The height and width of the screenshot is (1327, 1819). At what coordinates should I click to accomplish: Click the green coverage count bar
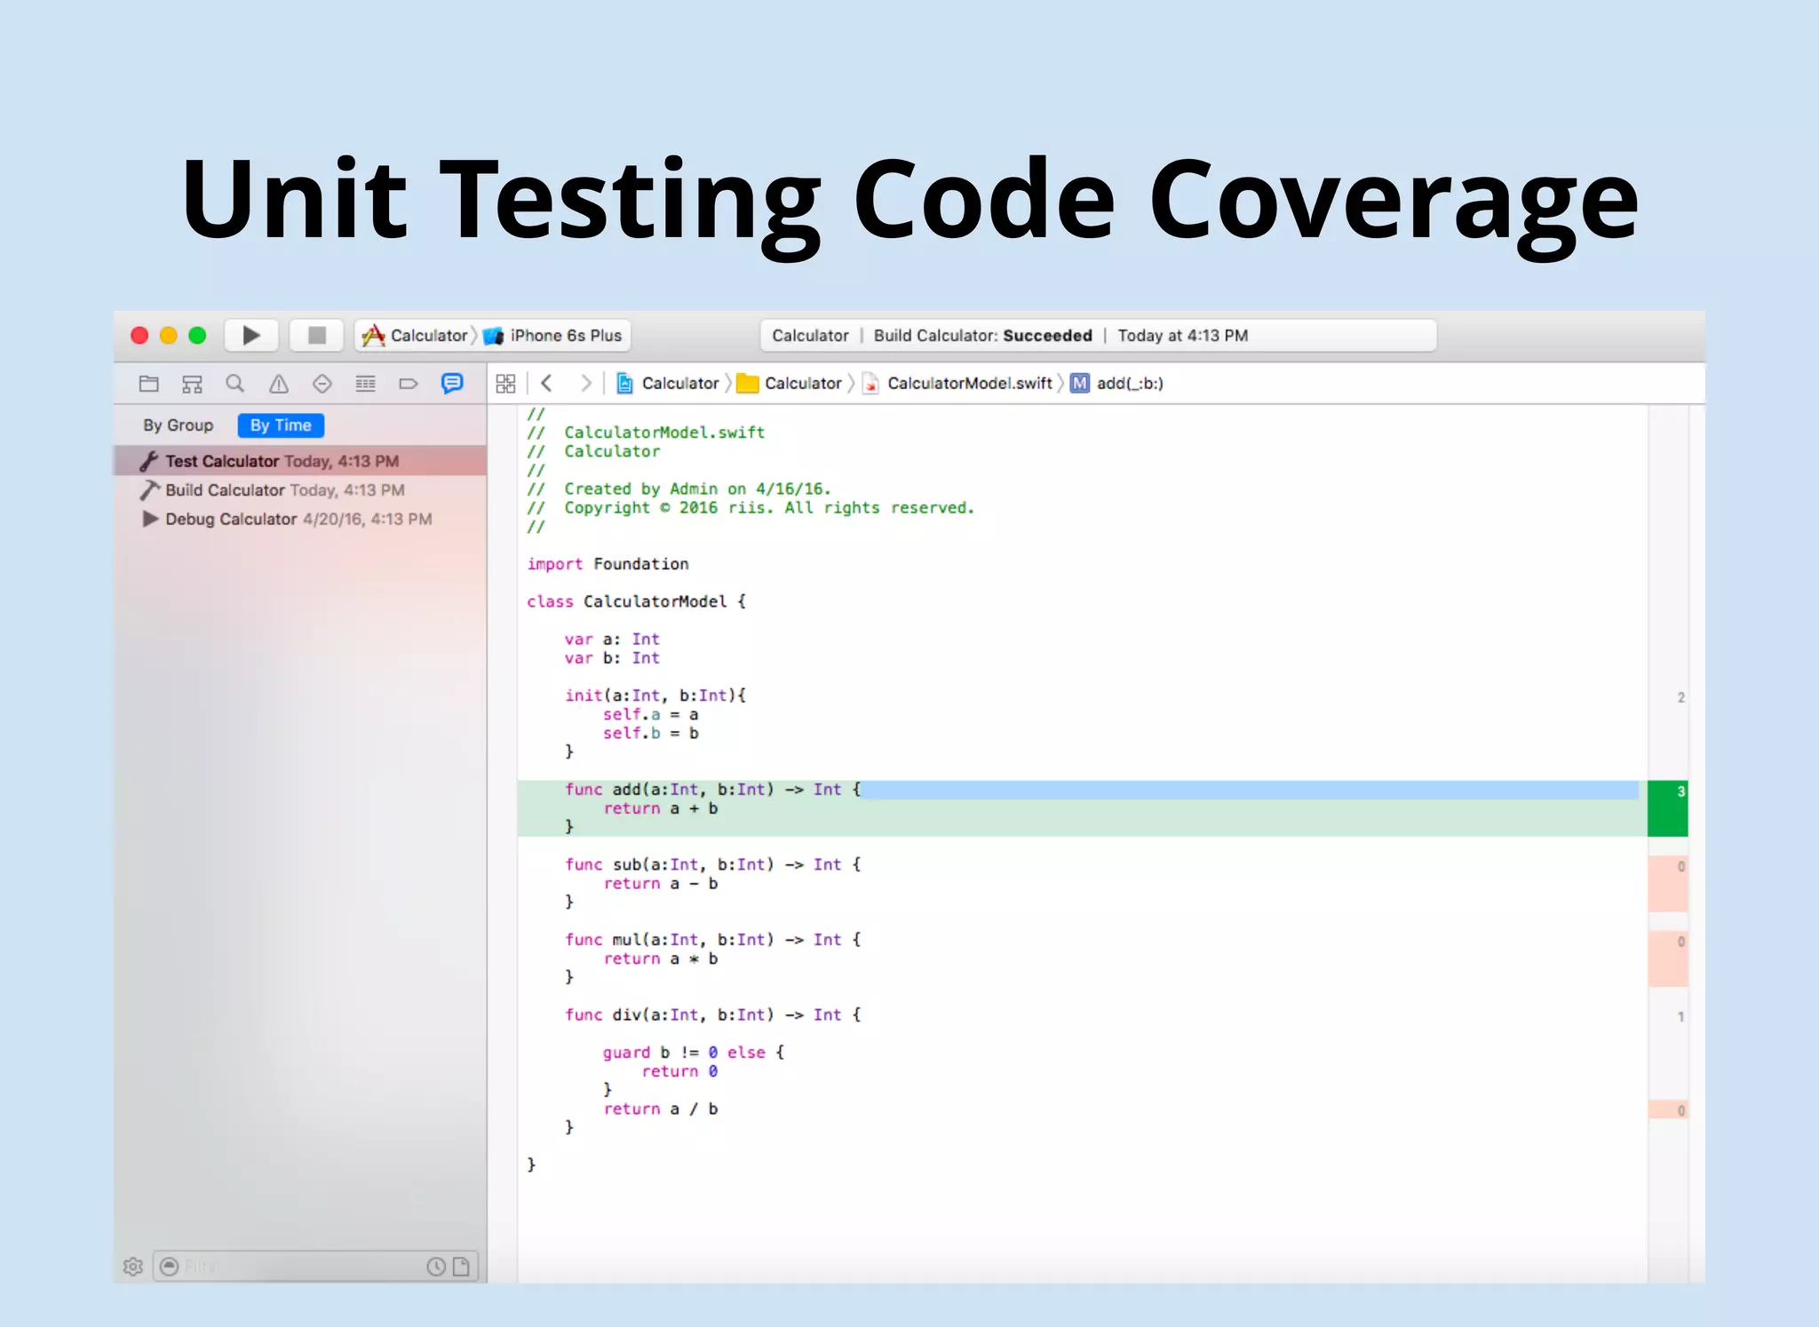pos(1667,808)
